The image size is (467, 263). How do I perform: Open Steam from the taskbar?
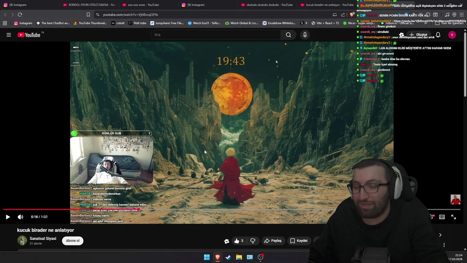point(228,257)
